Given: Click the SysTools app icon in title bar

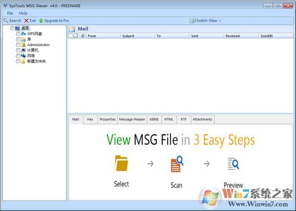Looking at the screenshot, I should coord(5,5).
